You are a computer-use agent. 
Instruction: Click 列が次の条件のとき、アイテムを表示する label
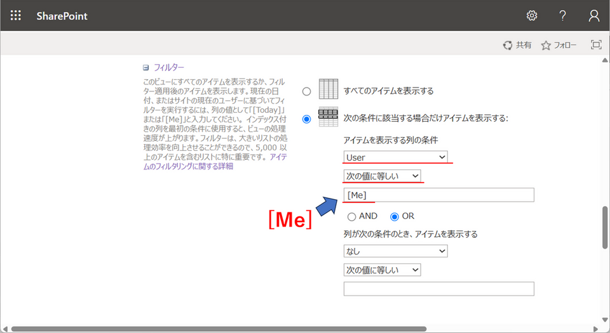410,234
